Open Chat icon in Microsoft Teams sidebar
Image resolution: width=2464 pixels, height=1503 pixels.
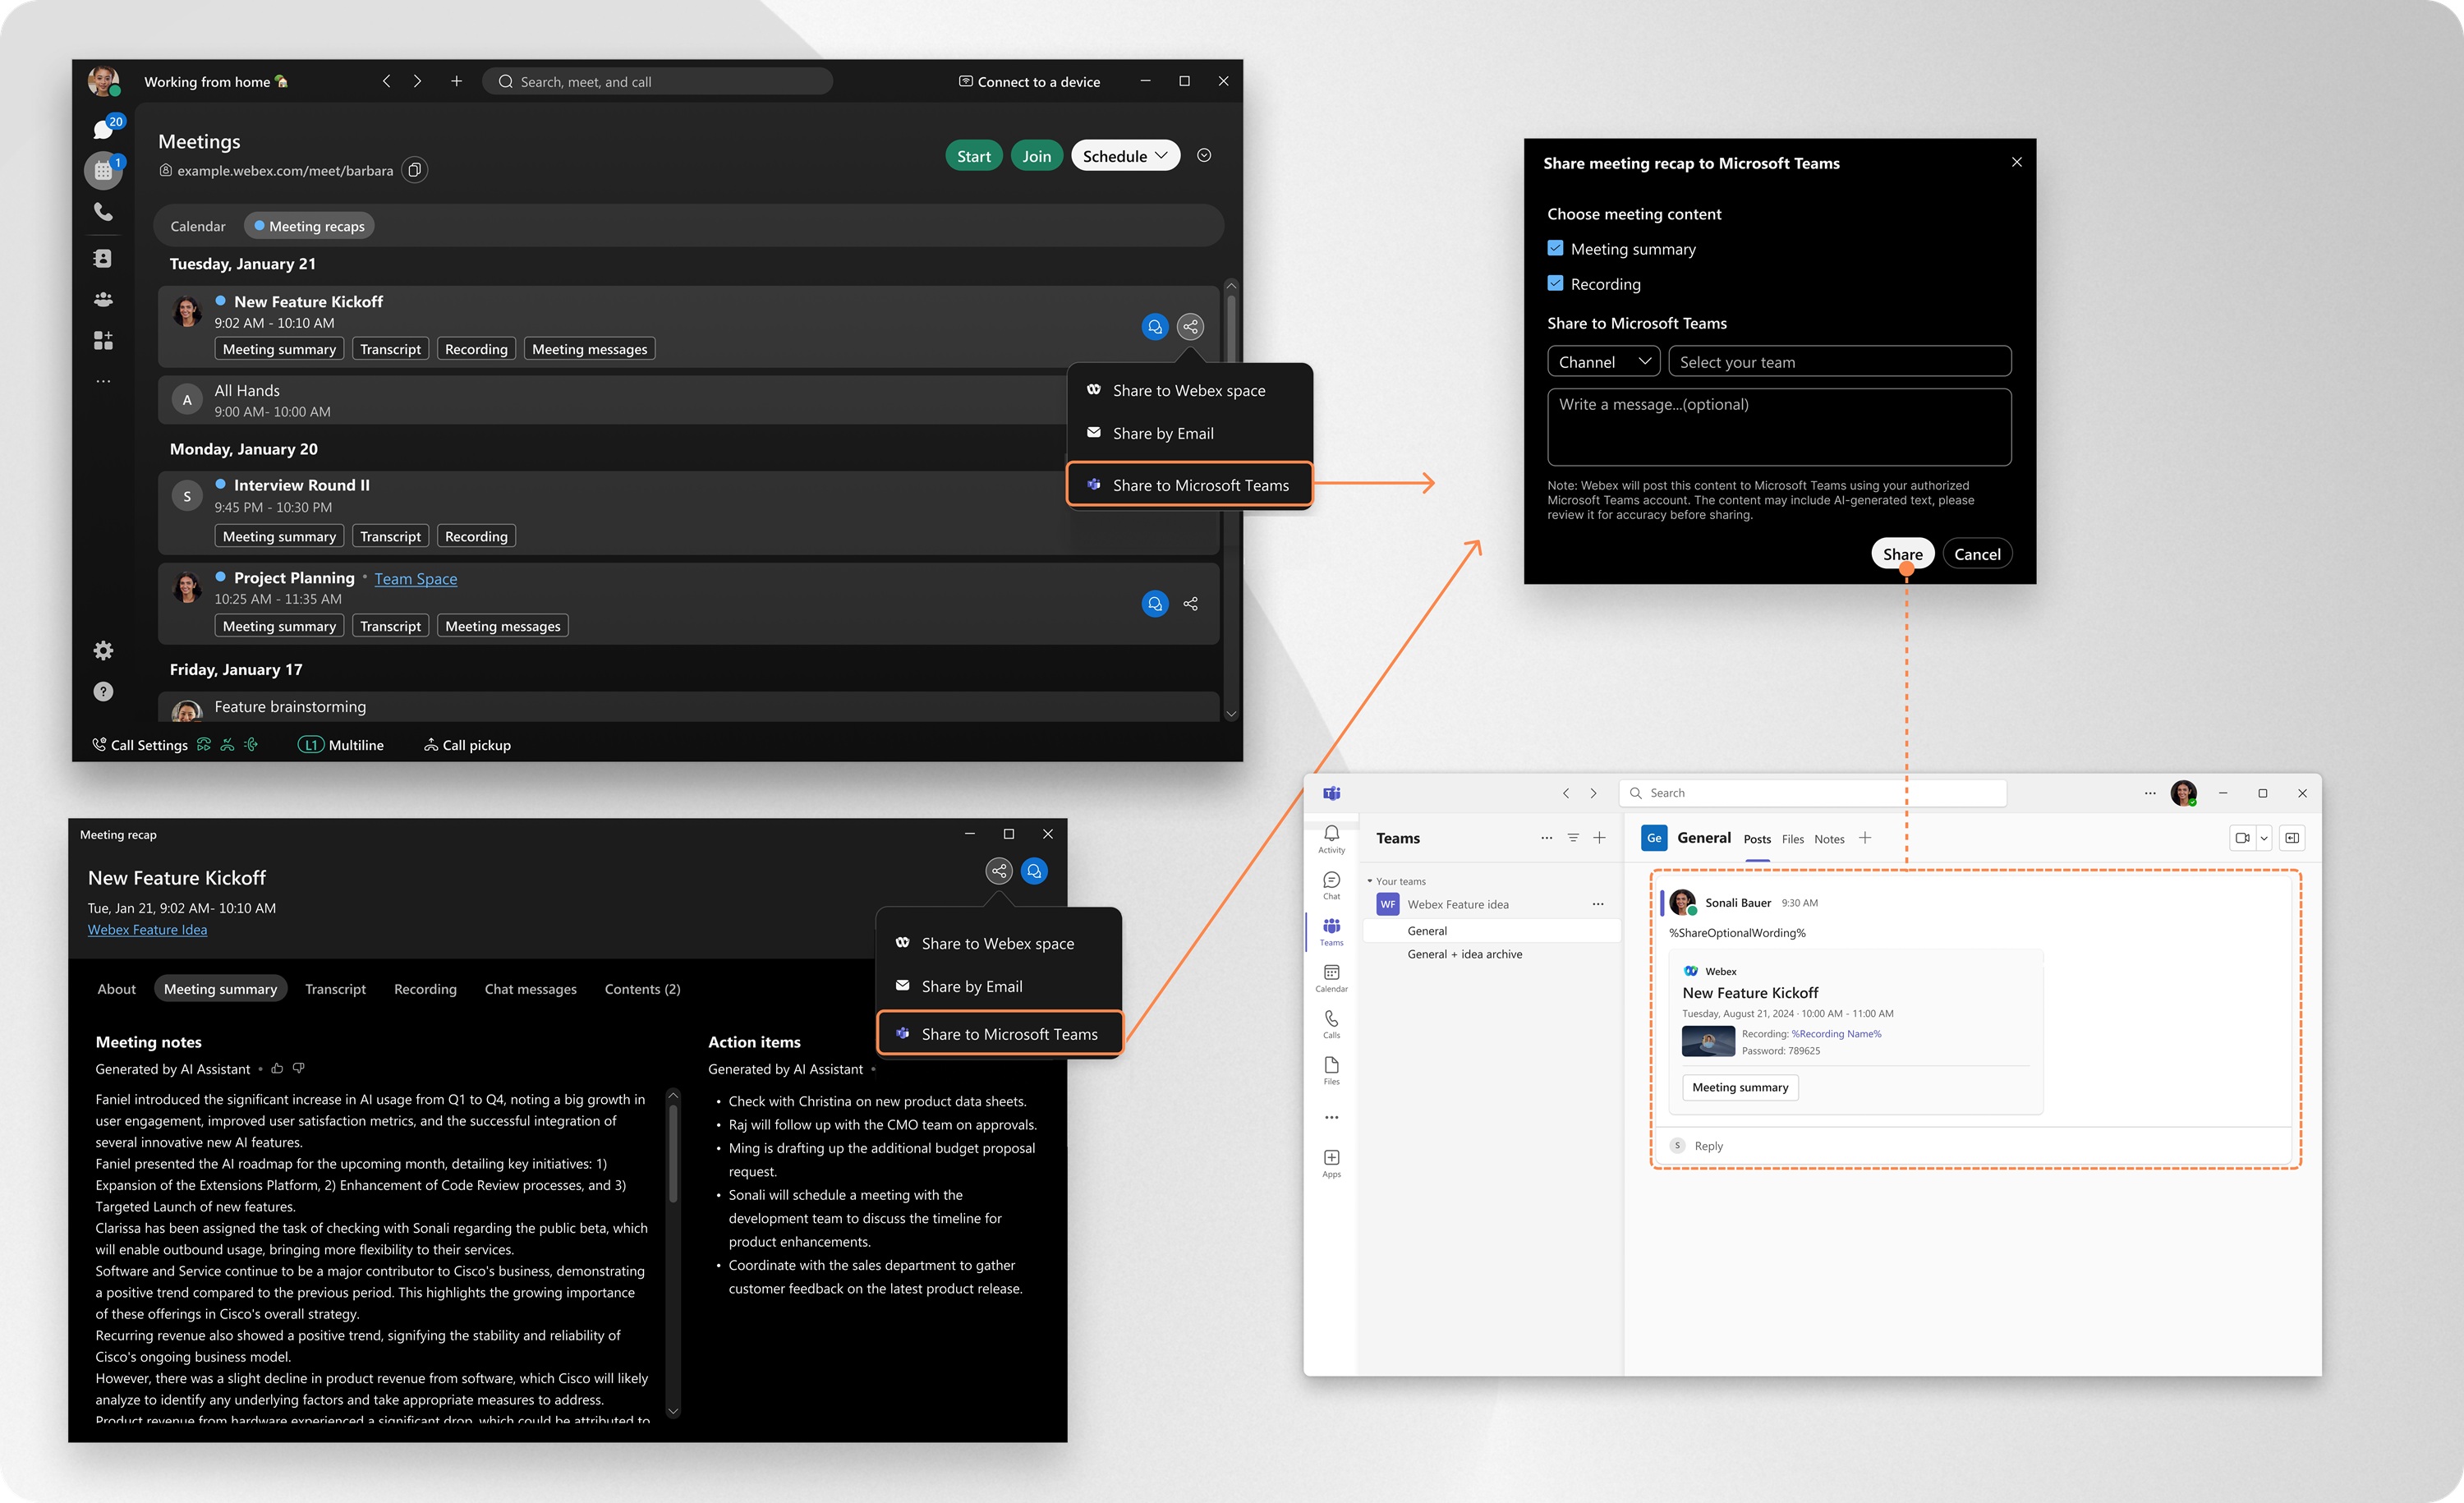coord(1331,885)
